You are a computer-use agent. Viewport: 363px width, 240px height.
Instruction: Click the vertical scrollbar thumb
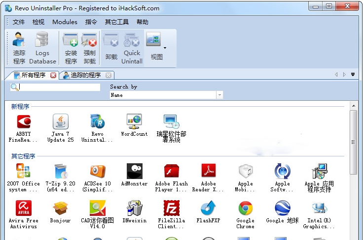(353, 142)
